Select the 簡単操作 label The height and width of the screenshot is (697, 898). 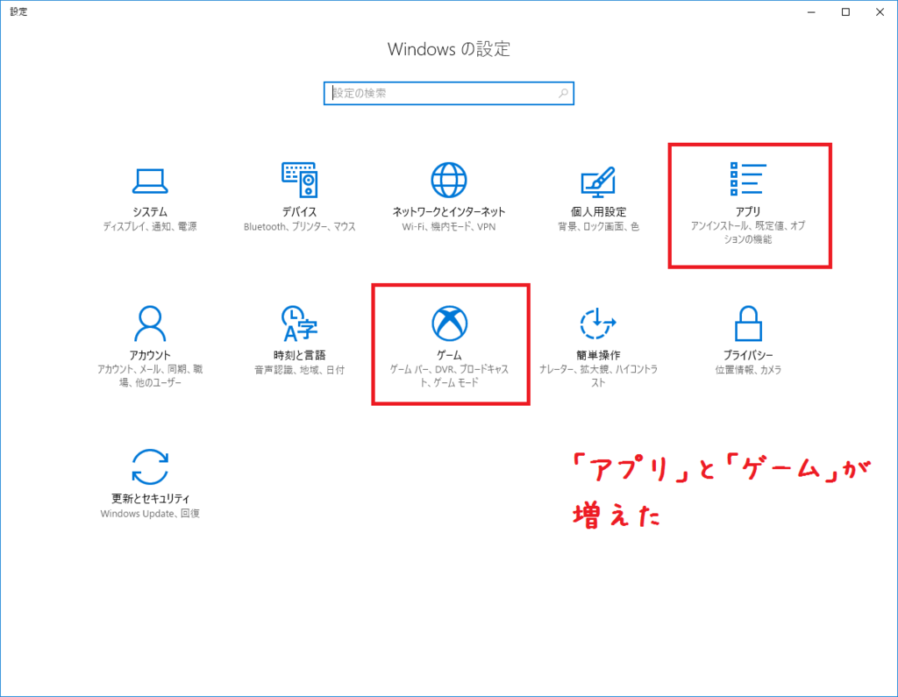click(598, 355)
